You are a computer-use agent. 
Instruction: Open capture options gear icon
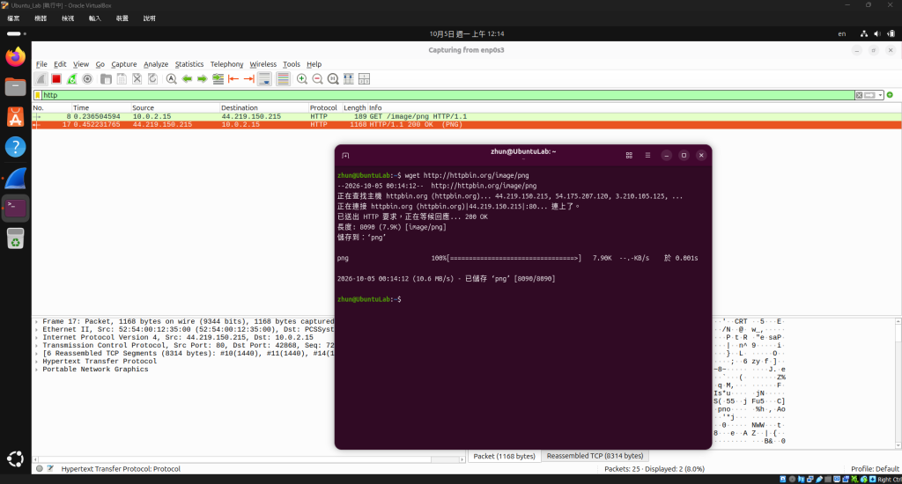(x=87, y=78)
